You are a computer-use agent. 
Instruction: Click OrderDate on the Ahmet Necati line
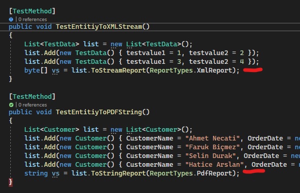(x=265, y=138)
